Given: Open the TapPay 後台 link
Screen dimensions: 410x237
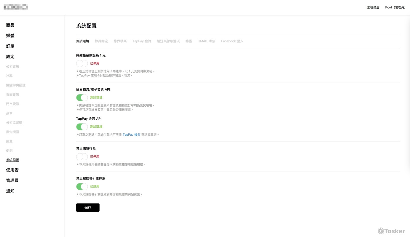Looking at the screenshot, I should [131, 135].
